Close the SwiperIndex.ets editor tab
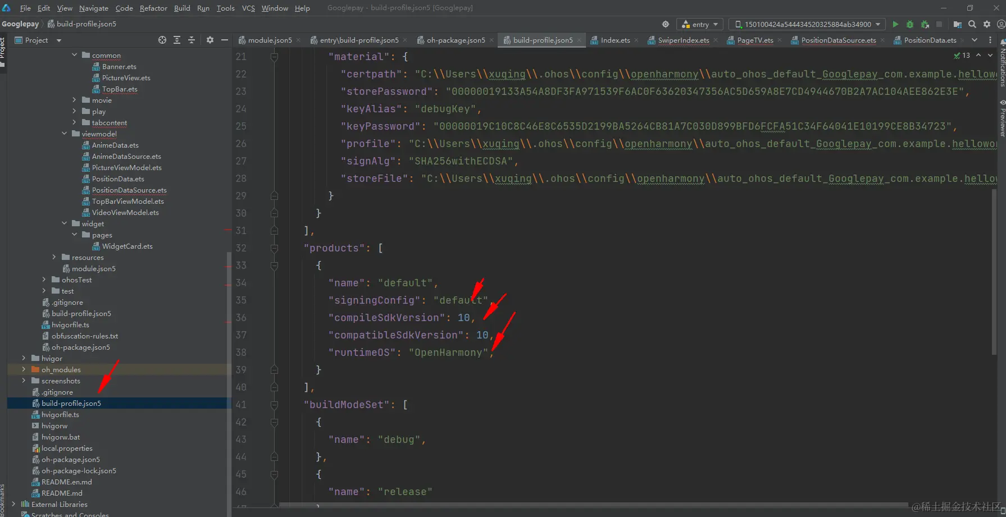Image resolution: width=1006 pixels, height=517 pixels. (716, 40)
